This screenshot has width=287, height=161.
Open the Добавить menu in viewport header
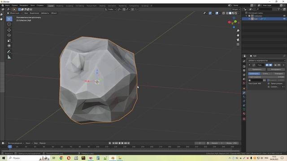[x=45, y=13]
